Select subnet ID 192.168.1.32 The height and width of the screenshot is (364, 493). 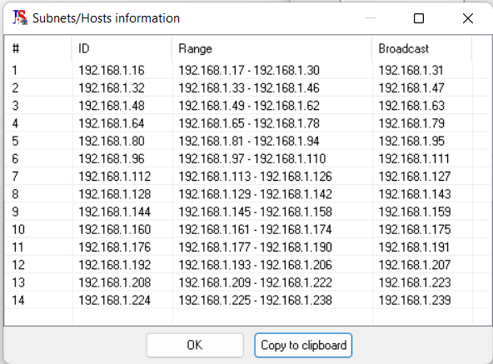[x=112, y=87]
